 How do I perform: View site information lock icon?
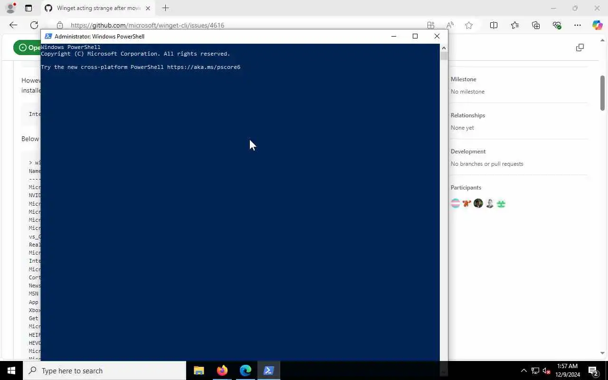pyautogui.click(x=59, y=25)
